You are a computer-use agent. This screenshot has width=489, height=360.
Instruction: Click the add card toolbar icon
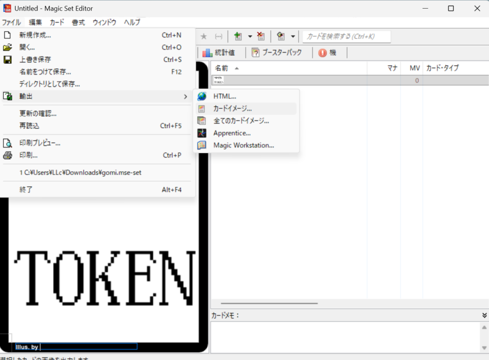[238, 37]
